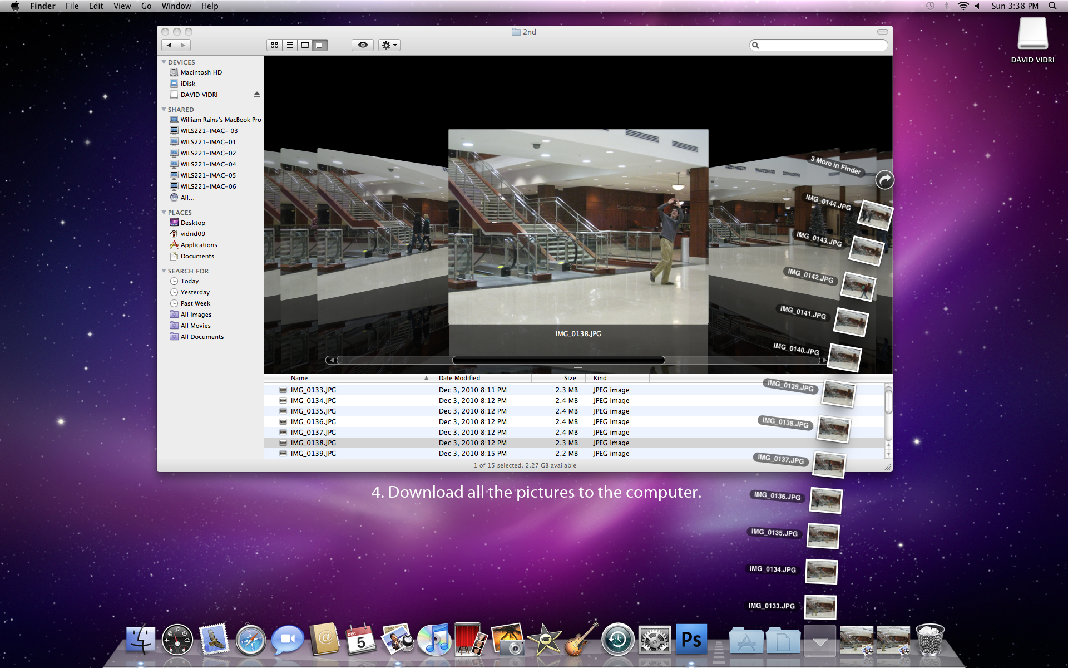1068x668 pixels.
Task: Open IMG_0133.JPG from the stack fan
Action: pyautogui.click(x=820, y=607)
